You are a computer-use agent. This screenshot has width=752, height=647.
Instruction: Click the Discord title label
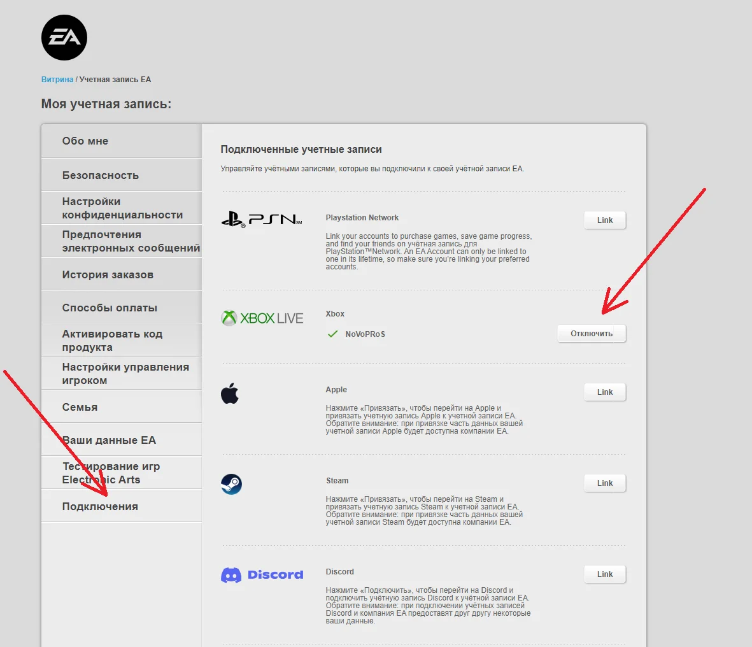(x=339, y=572)
